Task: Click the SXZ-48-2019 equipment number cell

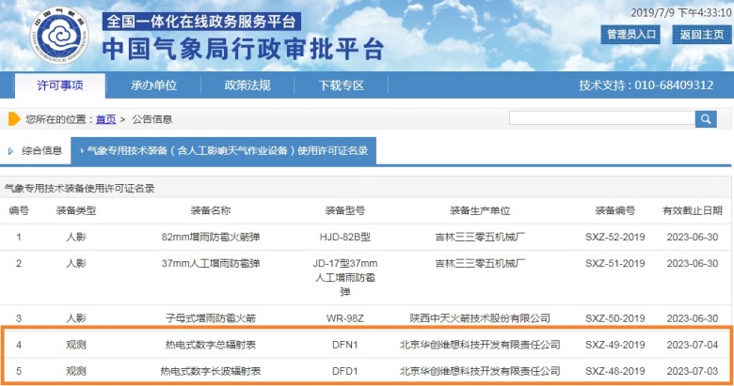Action: [x=615, y=371]
